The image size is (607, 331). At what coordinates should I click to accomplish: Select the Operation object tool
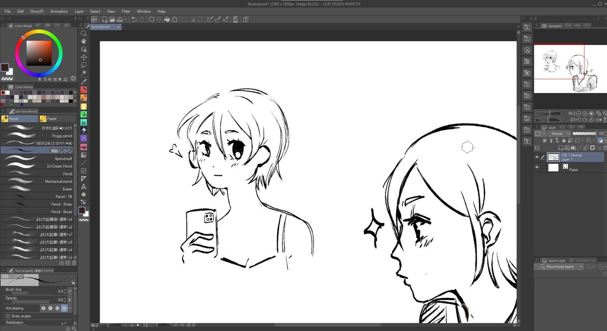pos(84,49)
